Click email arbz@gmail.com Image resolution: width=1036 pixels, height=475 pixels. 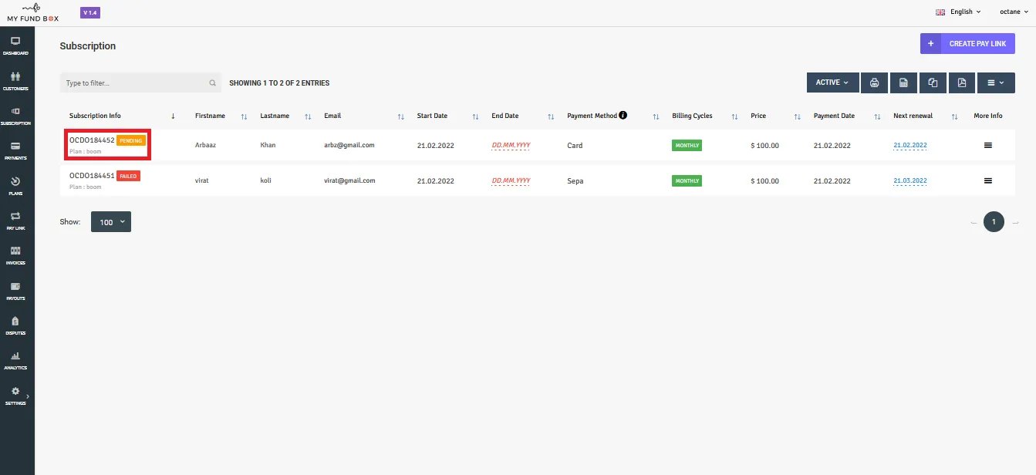pyautogui.click(x=349, y=146)
